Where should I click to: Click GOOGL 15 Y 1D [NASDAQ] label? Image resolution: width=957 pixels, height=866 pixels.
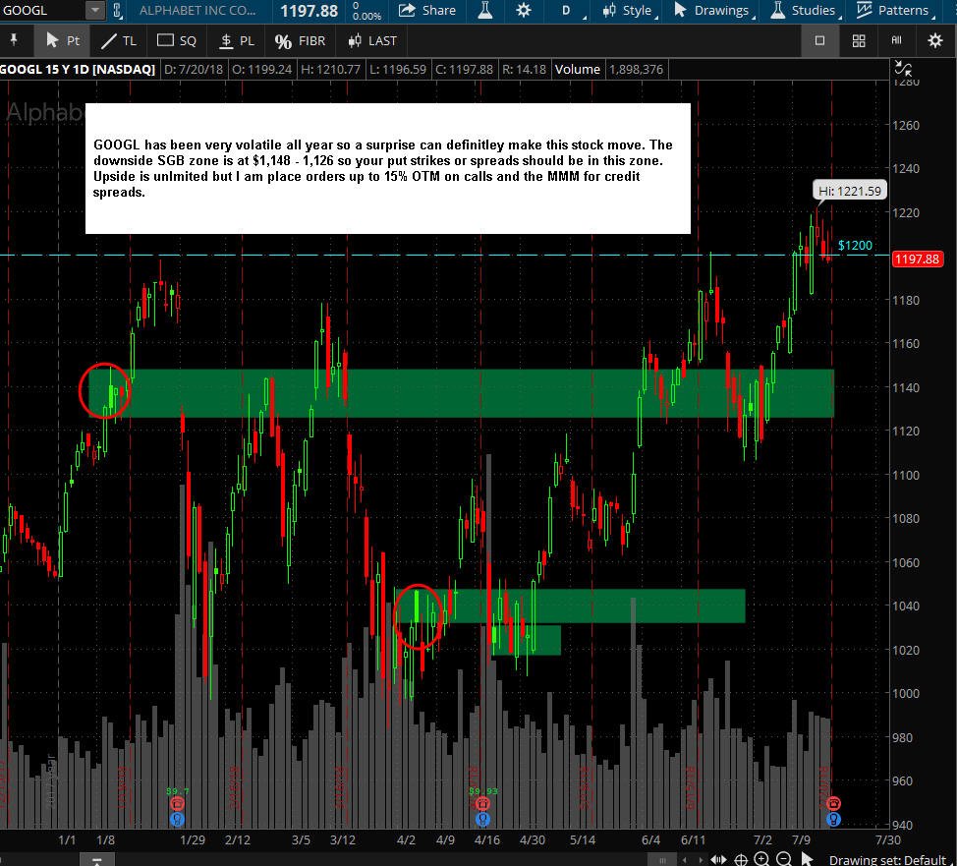78,70
